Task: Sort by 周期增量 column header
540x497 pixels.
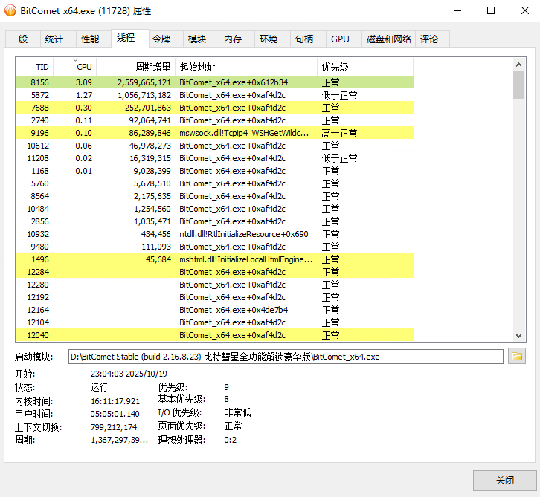Action: point(153,67)
